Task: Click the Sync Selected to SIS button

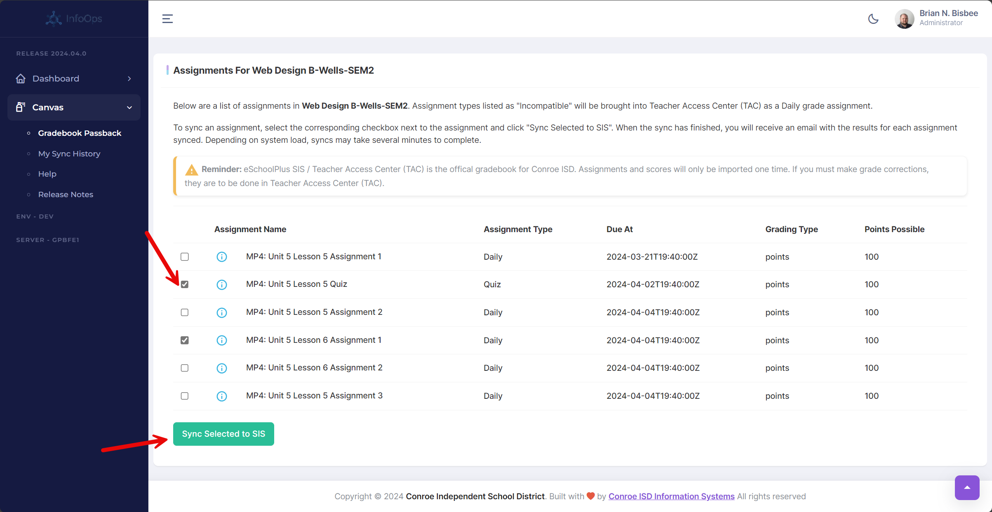Action: [x=223, y=434]
